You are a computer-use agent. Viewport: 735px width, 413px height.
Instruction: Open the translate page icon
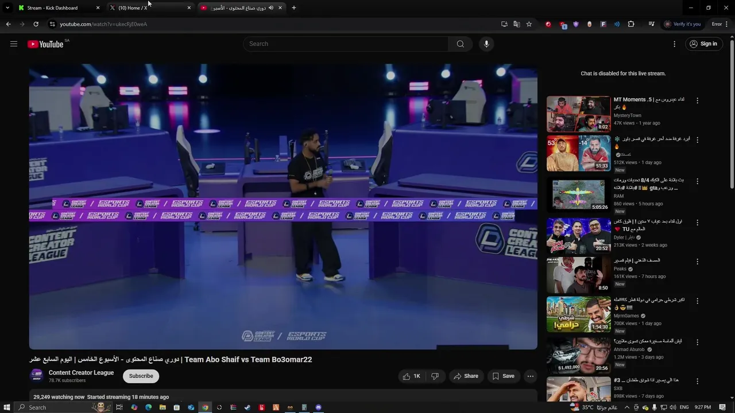point(516,24)
